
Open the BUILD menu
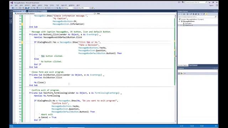point(34,5)
